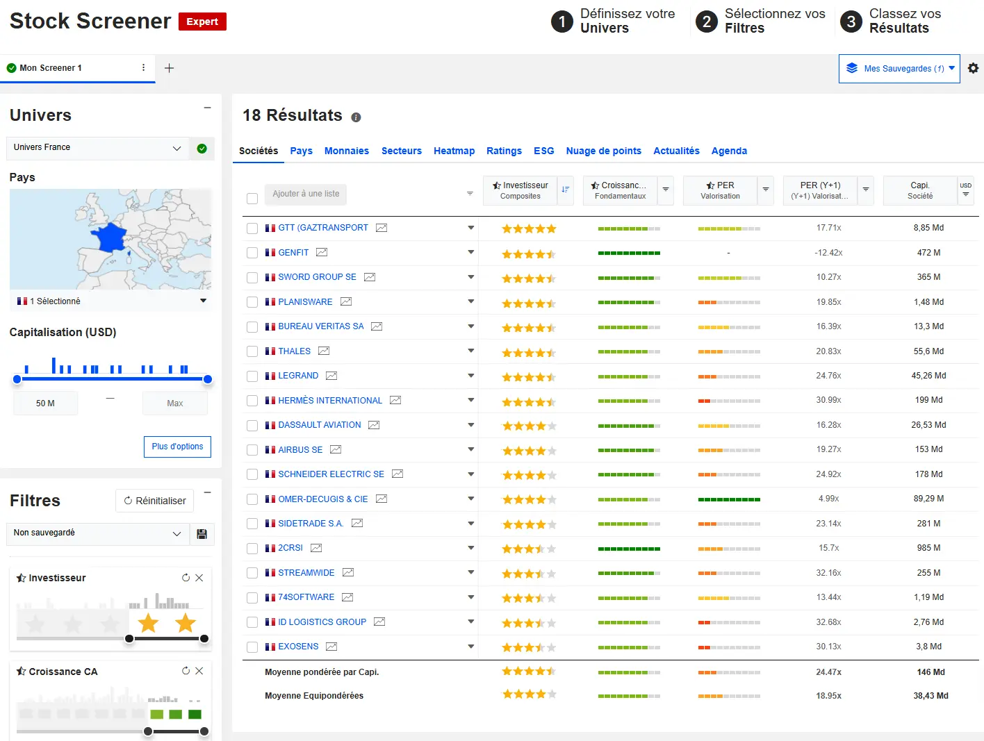984x741 pixels.
Task: Go to step 2 Sélectionnez vos Filtres
Action: 761,22
